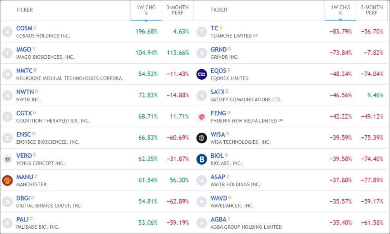The width and height of the screenshot is (390, 234).
Task: Select the 9.46% three-month value for SATX
Action: pyautogui.click(x=375, y=95)
